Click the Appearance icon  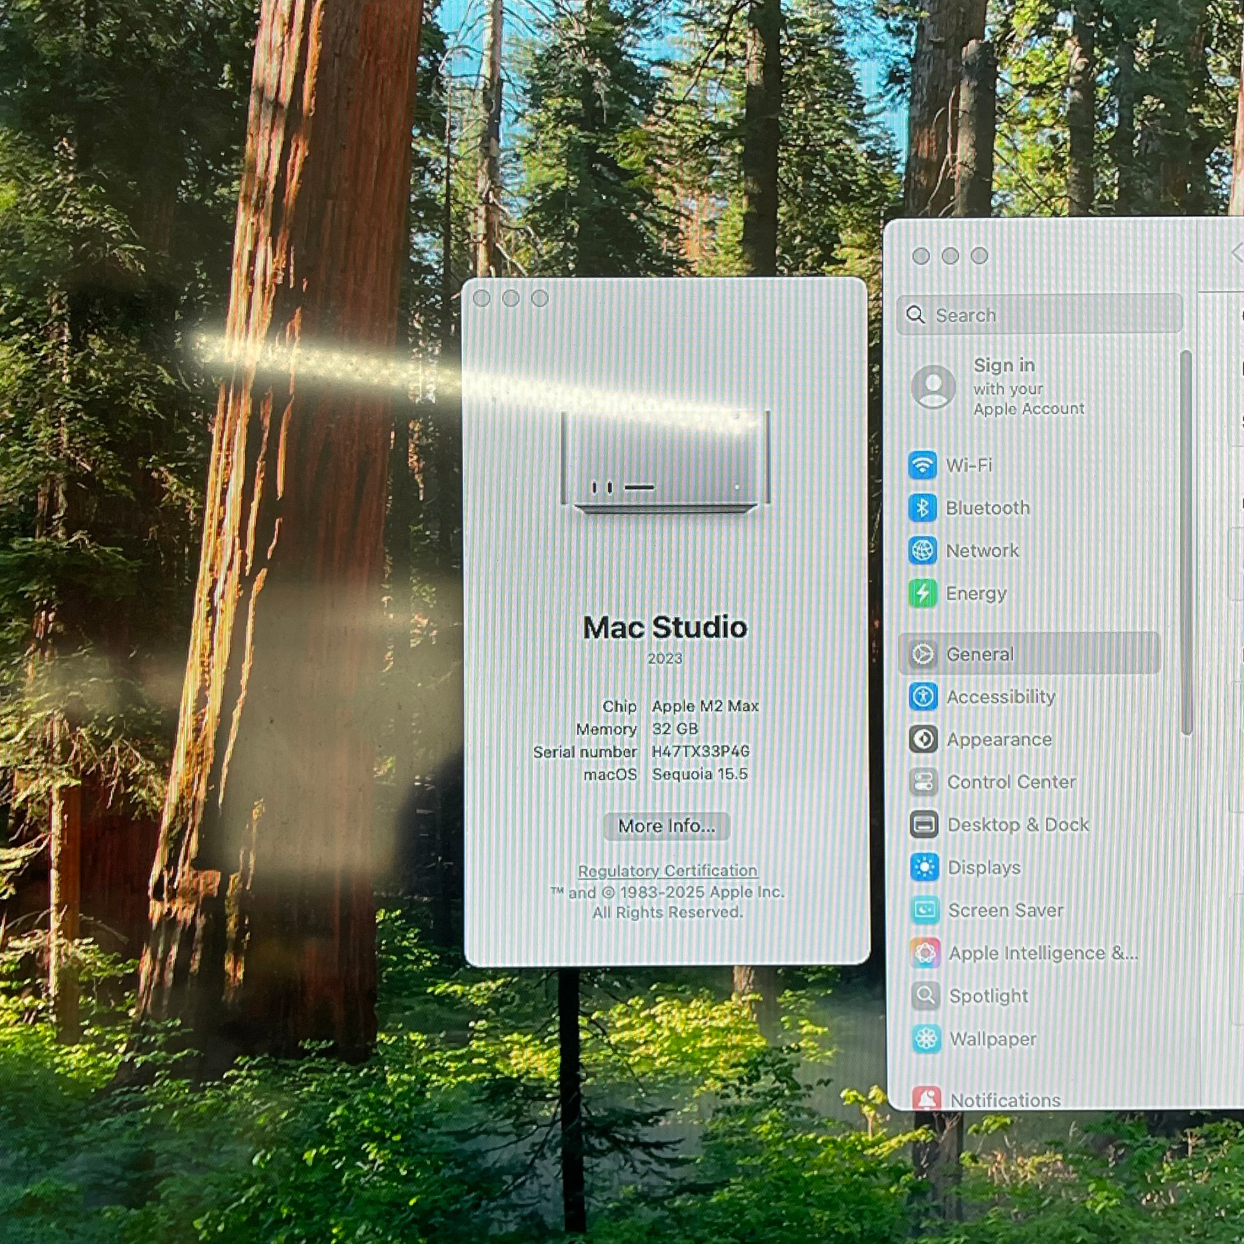click(922, 739)
